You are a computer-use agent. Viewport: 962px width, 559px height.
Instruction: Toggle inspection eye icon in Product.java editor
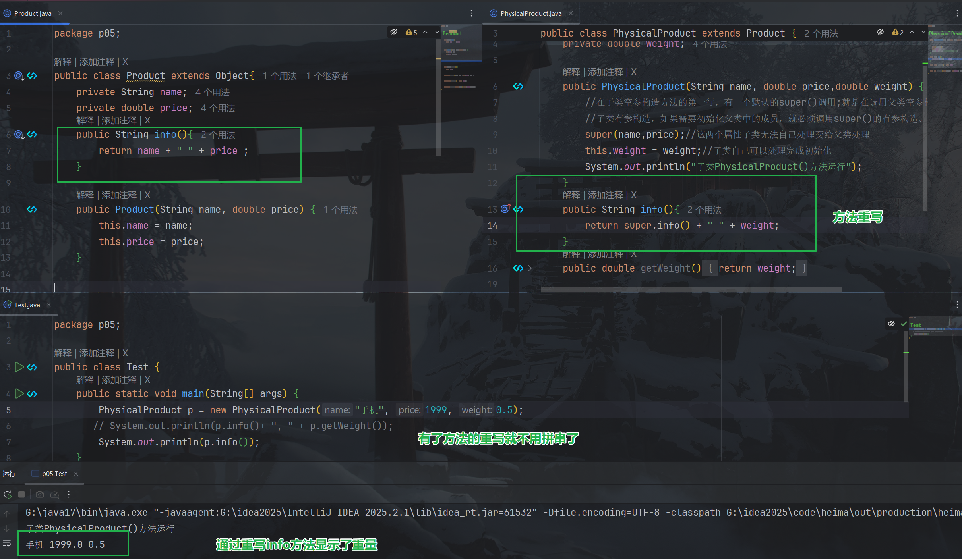394,32
